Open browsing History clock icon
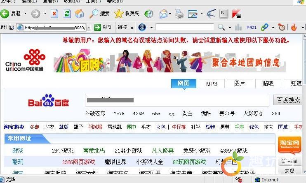 149,14
